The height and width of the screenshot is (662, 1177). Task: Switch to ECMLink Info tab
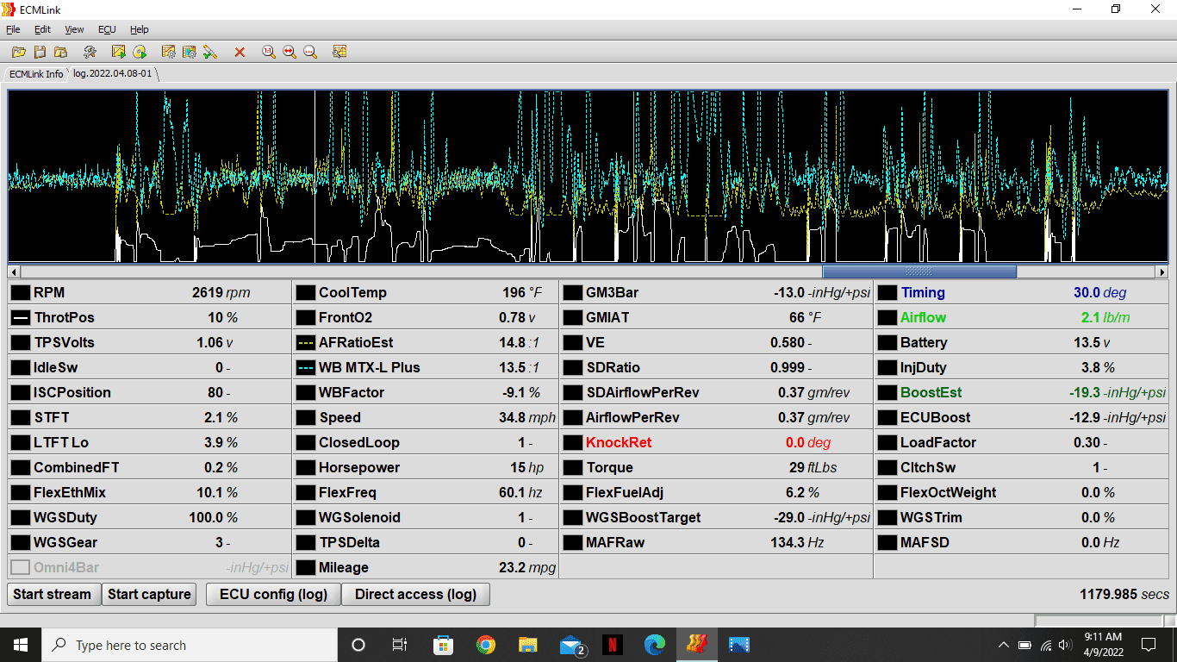tap(36, 74)
